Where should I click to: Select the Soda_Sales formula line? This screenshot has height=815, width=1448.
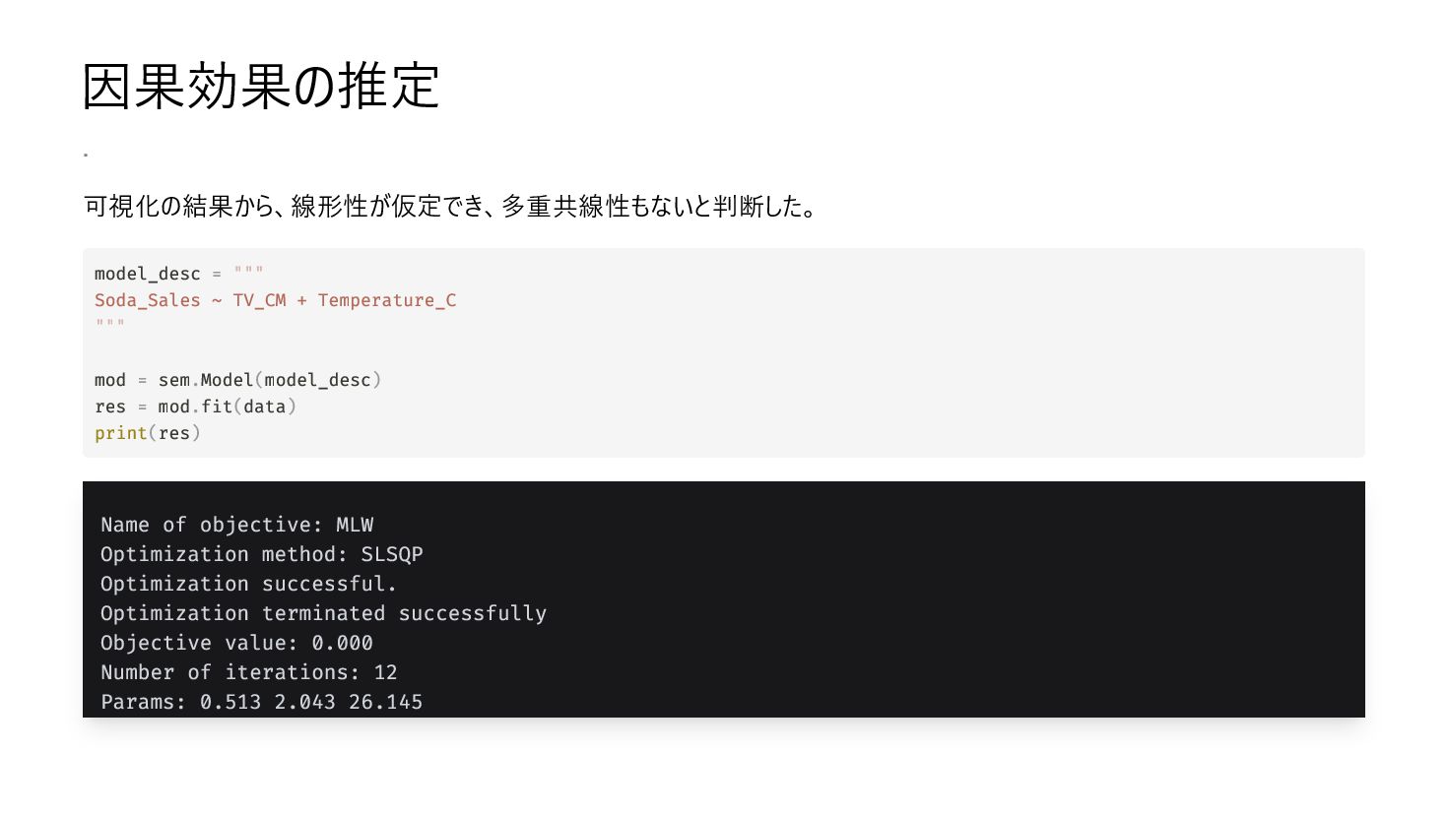276,300
